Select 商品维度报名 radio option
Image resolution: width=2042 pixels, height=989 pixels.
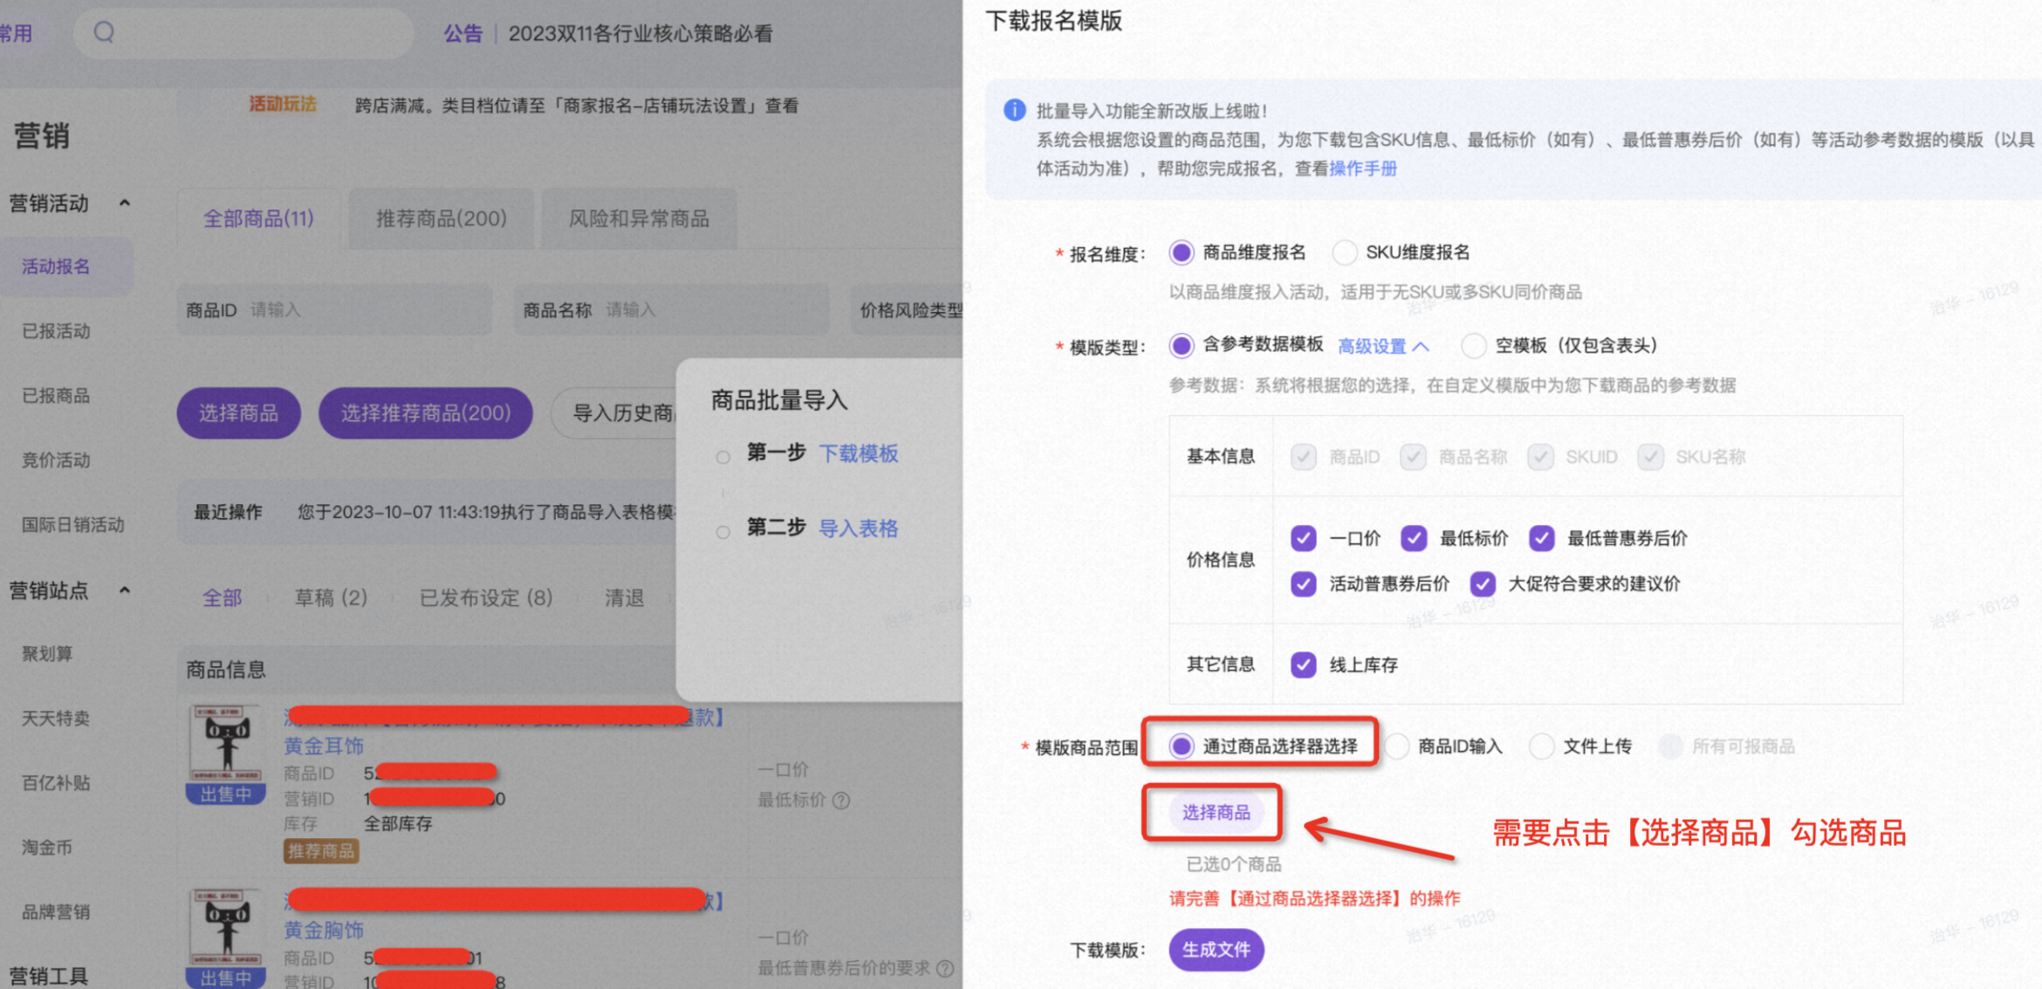tap(1182, 253)
